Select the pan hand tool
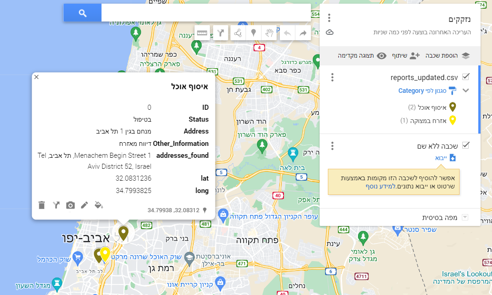This screenshot has height=295, width=492. coord(269,32)
